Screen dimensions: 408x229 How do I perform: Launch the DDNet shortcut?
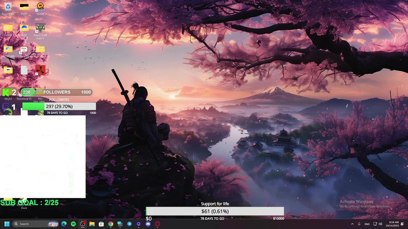(40, 8)
